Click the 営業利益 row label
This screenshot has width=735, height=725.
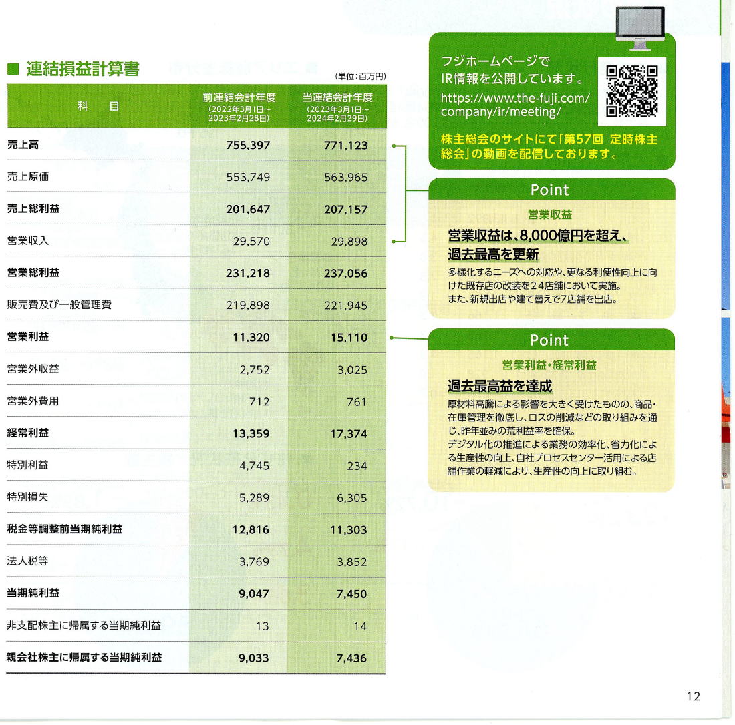[x=28, y=336]
